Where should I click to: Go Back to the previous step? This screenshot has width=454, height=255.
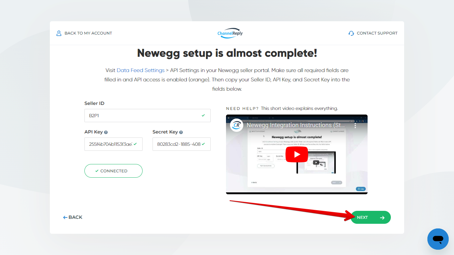pyautogui.click(x=72, y=217)
